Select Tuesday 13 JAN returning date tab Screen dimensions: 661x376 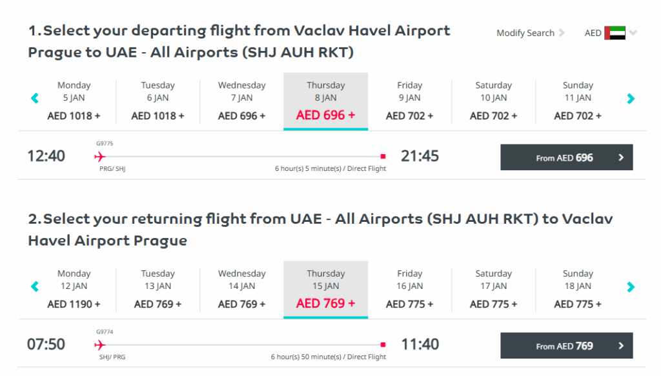tap(158, 289)
